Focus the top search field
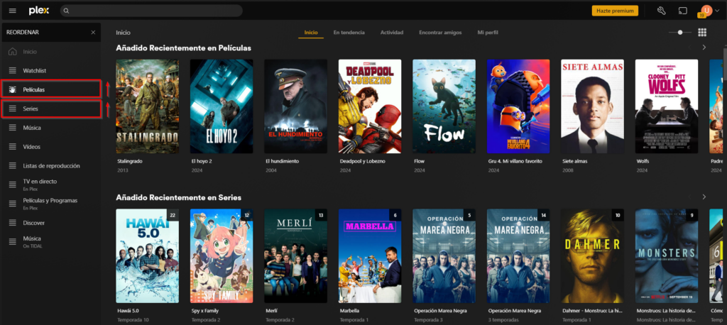The width and height of the screenshot is (727, 325). (152, 11)
